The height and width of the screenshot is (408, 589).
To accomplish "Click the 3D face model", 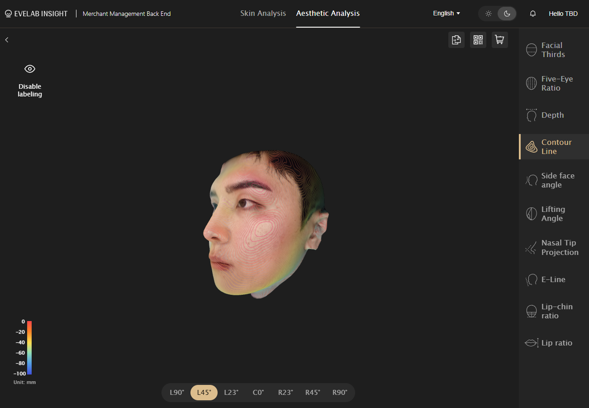I will [266, 224].
